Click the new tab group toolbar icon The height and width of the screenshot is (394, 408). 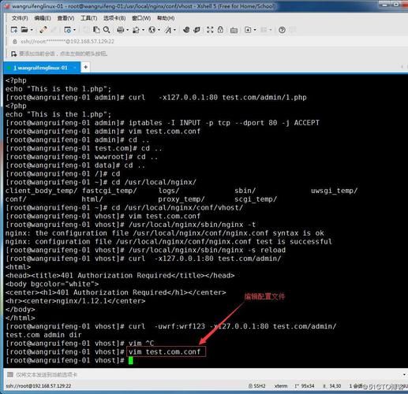[x=248, y=30]
